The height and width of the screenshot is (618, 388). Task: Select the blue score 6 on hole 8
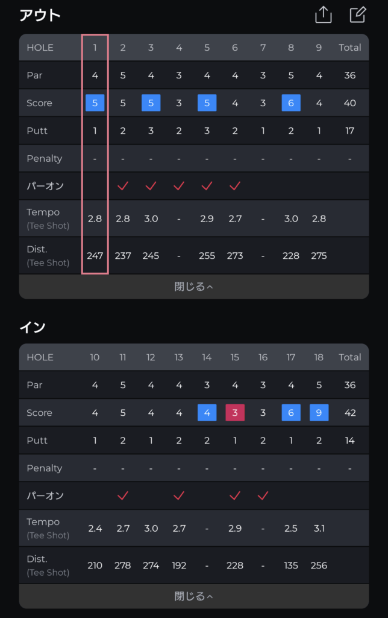point(291,103)
